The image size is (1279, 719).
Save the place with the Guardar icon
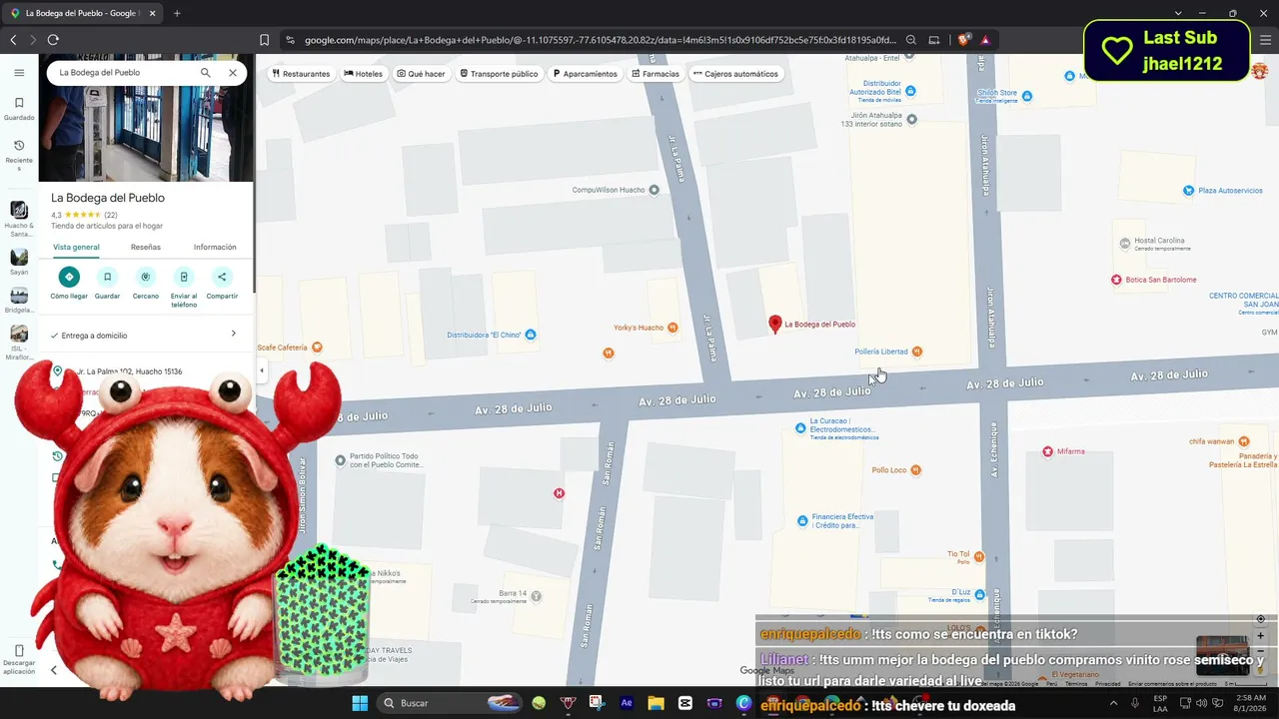(107, 277)
